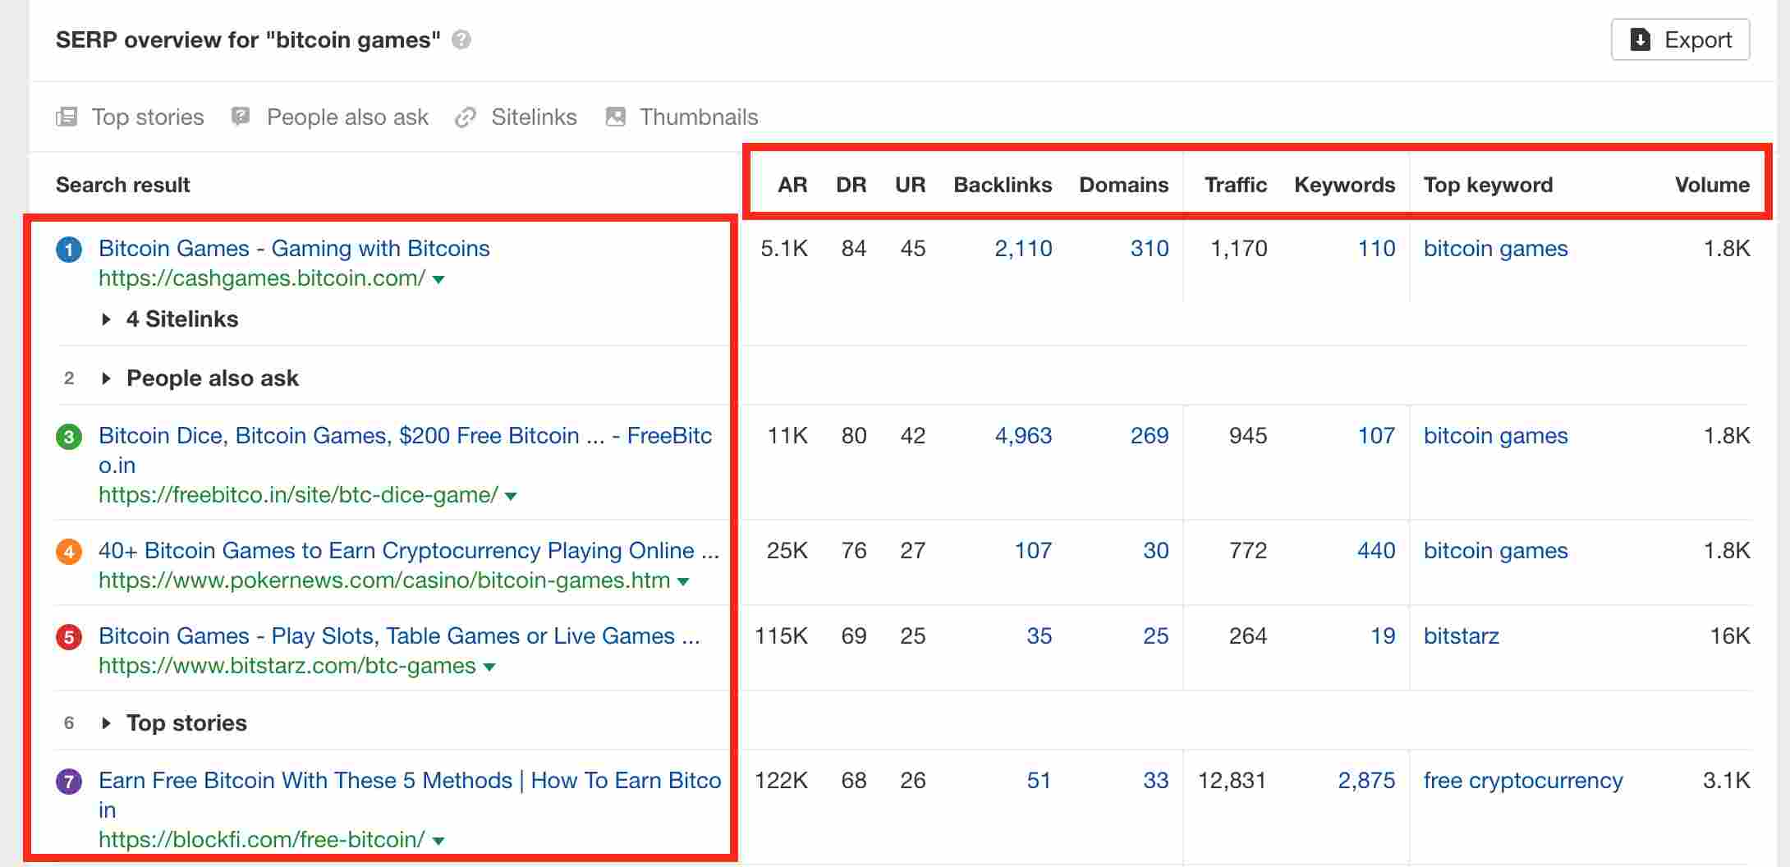Click the bitstarz top keyword
Screen dimensions: 1790x867
(x=1462, y=635)
